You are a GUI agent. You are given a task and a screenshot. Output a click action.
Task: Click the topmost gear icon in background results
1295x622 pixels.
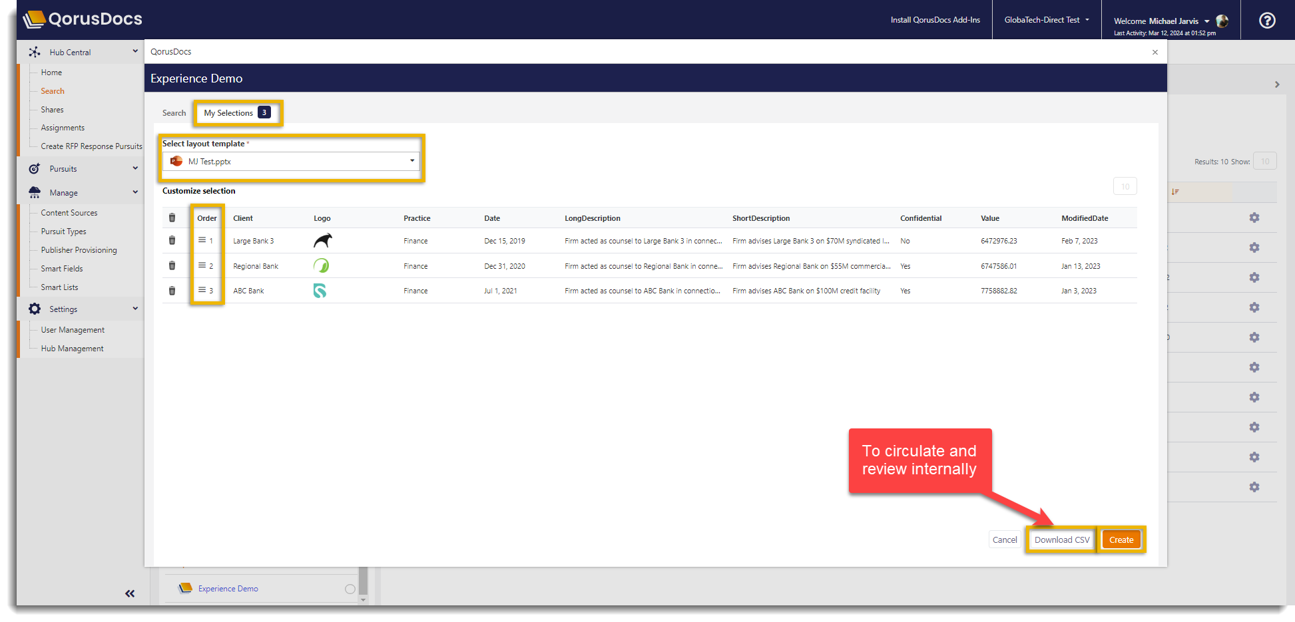click(x=1254, y=218)
